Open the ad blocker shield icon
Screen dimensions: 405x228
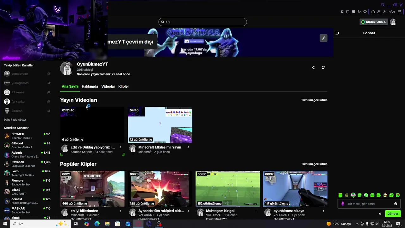click(353, 12)
